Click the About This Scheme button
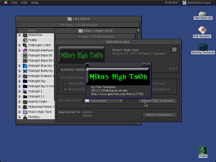Image resolution: width=216 pixels, height=162 pixels. pyautogui.click(x=157, y=101)
